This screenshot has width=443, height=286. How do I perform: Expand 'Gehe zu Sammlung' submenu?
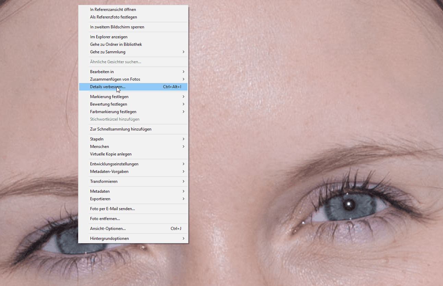[x=108, y=52]
